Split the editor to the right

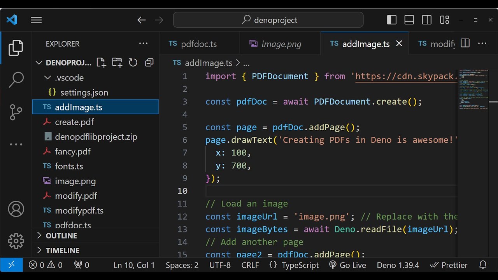click(465, 44)
